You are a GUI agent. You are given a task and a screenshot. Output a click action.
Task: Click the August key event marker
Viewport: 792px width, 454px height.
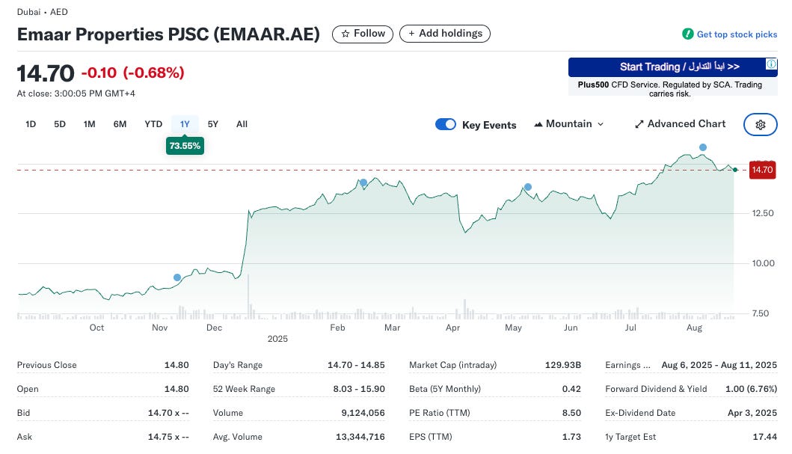pos(703,147)
